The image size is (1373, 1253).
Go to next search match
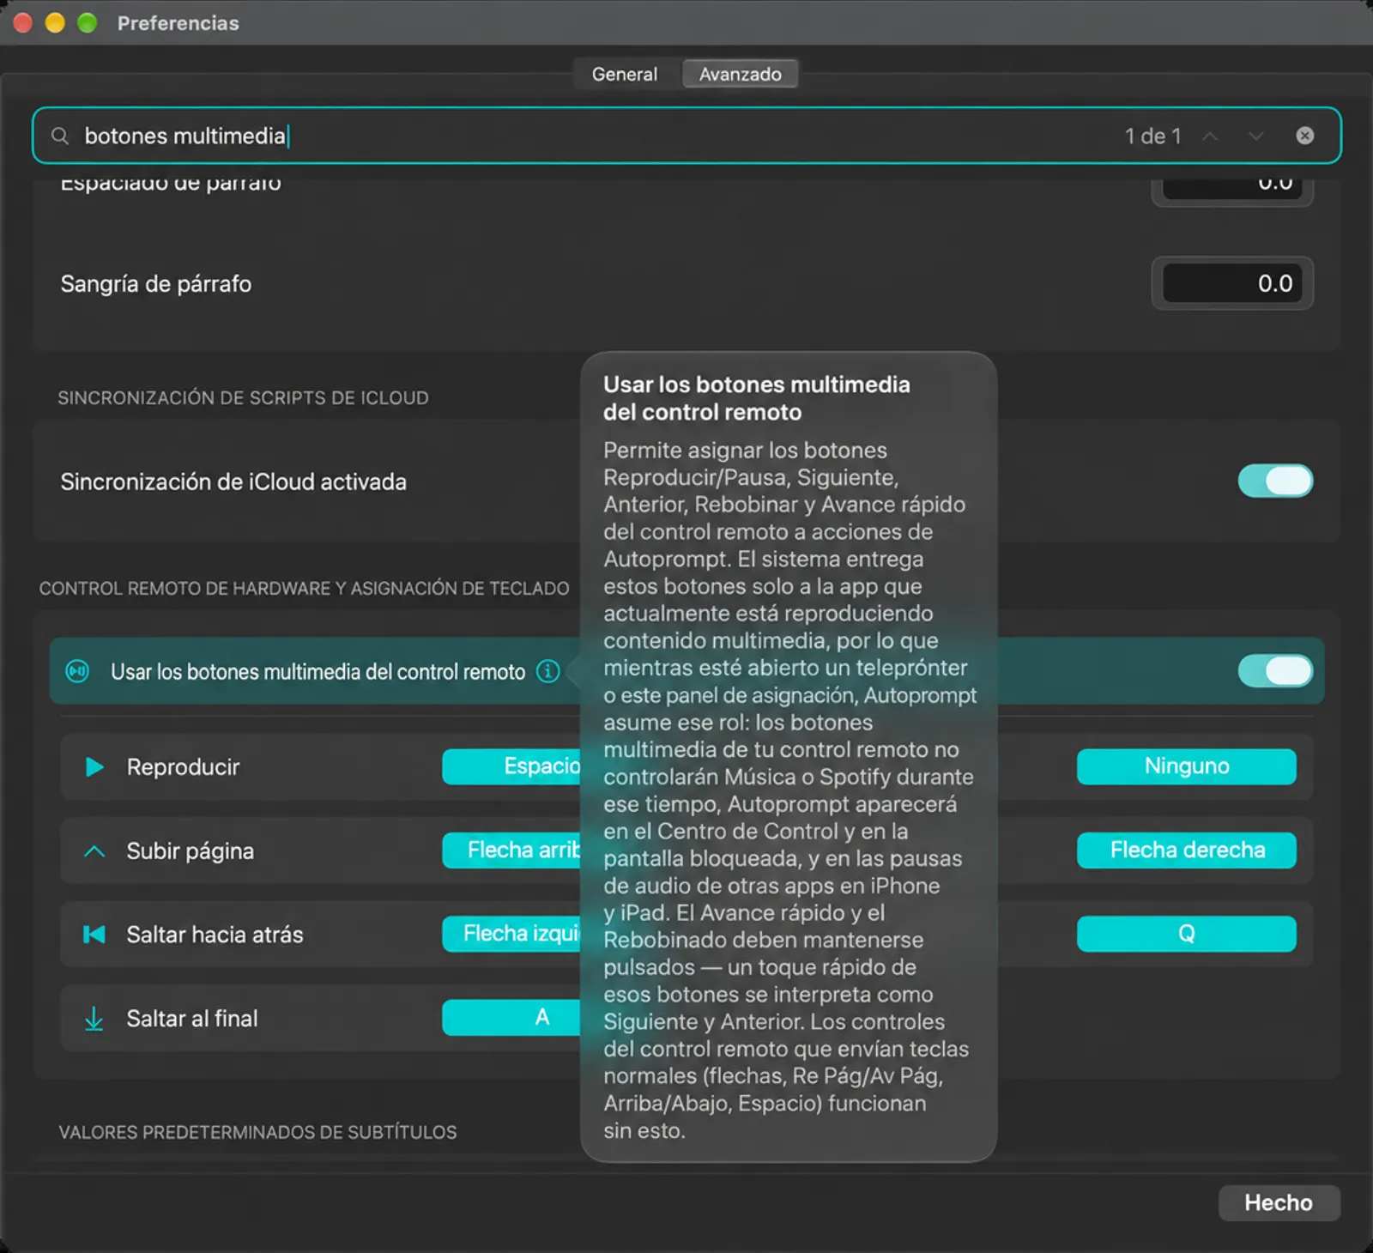1255,136
